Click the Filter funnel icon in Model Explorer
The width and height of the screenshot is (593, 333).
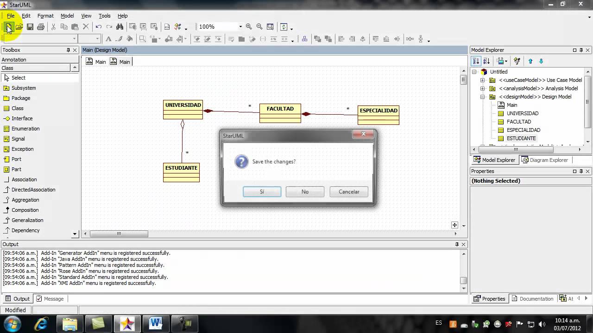(517, 61)
